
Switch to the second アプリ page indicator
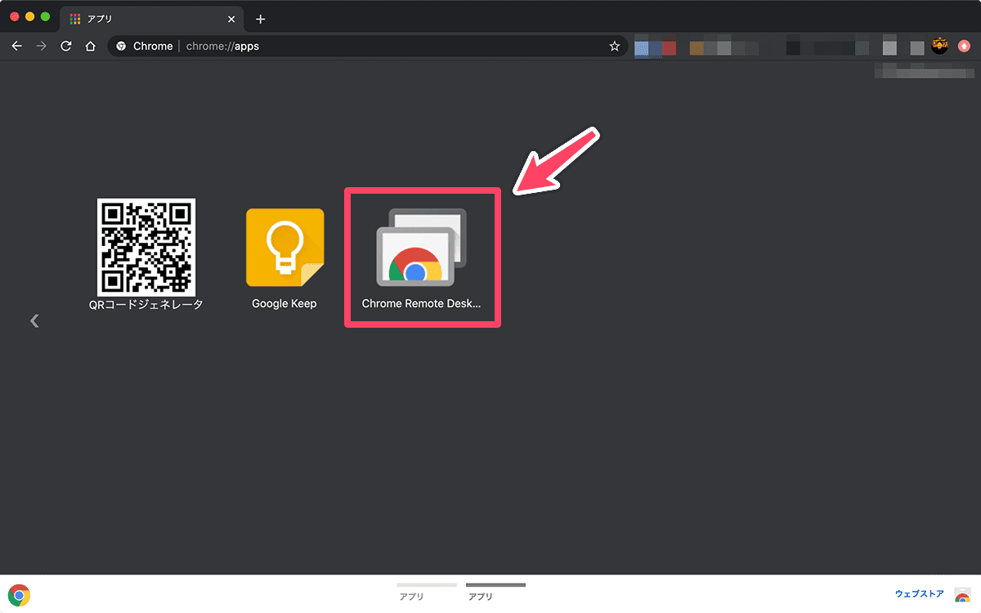(x=495, y=592)
